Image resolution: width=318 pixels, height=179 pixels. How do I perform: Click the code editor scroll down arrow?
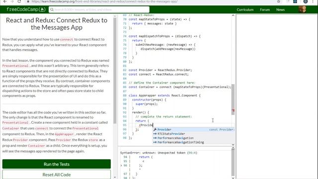(233, 145)
